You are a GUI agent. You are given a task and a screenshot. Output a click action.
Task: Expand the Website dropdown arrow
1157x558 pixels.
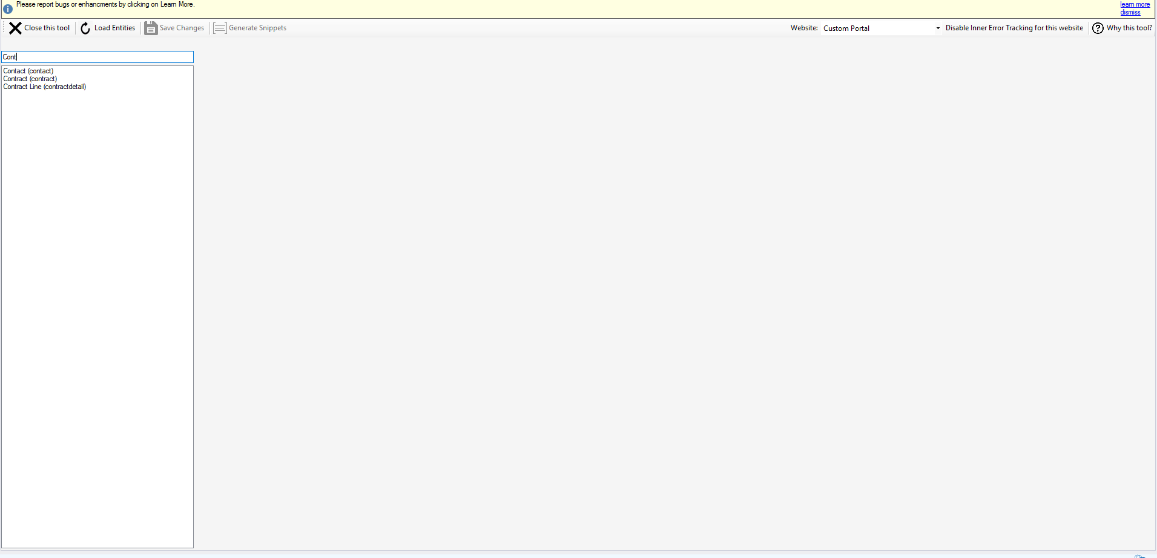(938, 28)
